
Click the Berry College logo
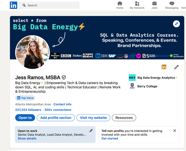(x=132, y=86)
